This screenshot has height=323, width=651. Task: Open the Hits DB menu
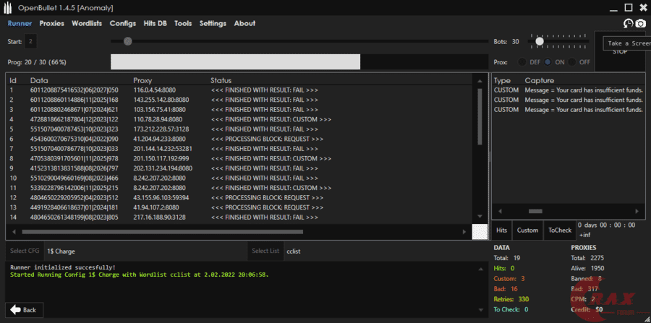pos(155,23)
